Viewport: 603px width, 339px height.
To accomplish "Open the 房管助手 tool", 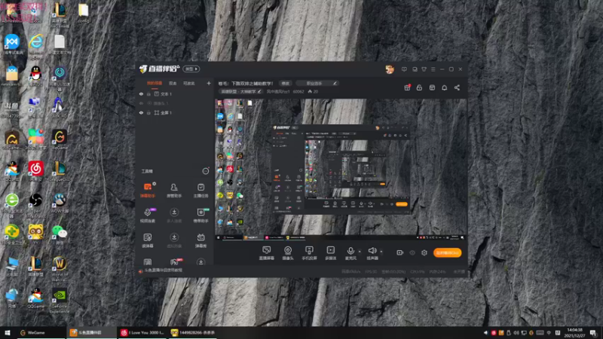I will (x=174, y=191).
